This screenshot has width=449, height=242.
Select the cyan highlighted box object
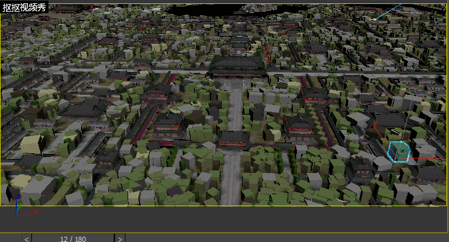coord(399,151)
